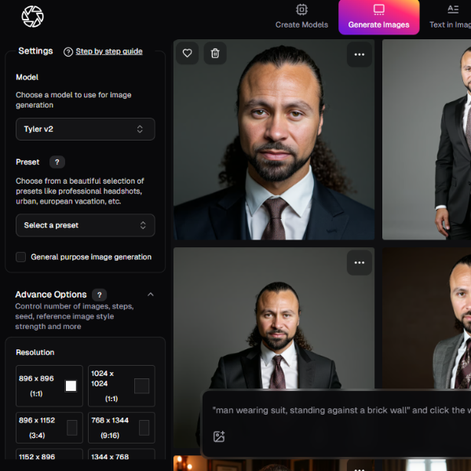This screenshot has height=471, width=471.
Task: Collapse the Advance Options section
Action: [x=151, y=295]
